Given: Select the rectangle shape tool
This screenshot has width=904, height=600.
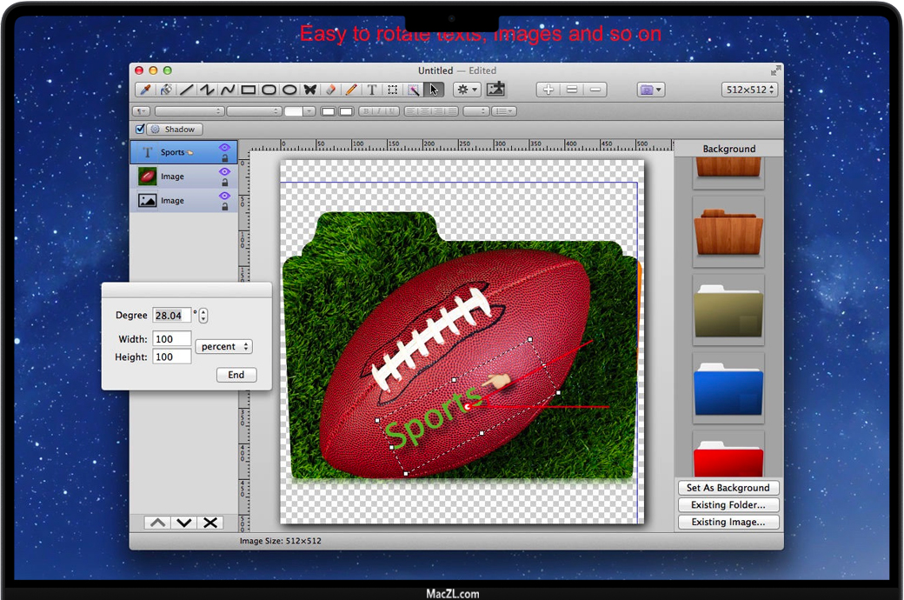Looking at the screenshot, I should click(x=249, y=90).
